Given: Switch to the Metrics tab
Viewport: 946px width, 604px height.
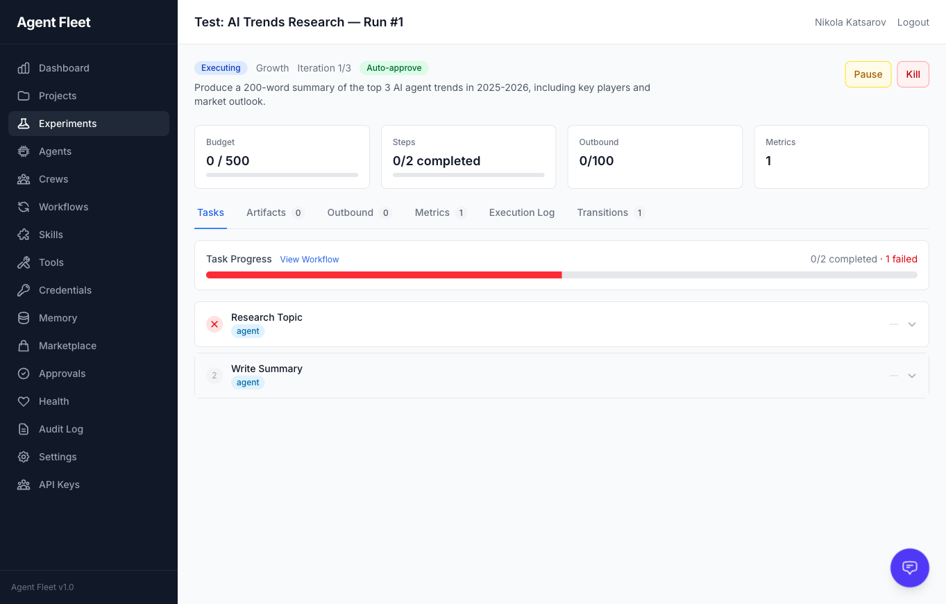Looking at the screenshot, I should pos(441,212).
